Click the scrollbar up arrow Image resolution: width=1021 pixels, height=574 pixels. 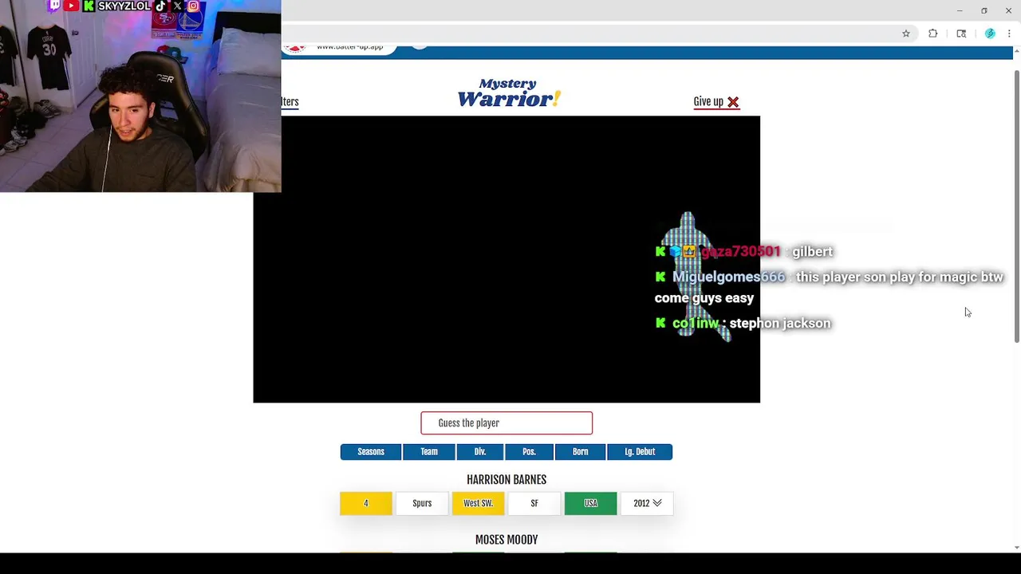tap(1017, 53)
